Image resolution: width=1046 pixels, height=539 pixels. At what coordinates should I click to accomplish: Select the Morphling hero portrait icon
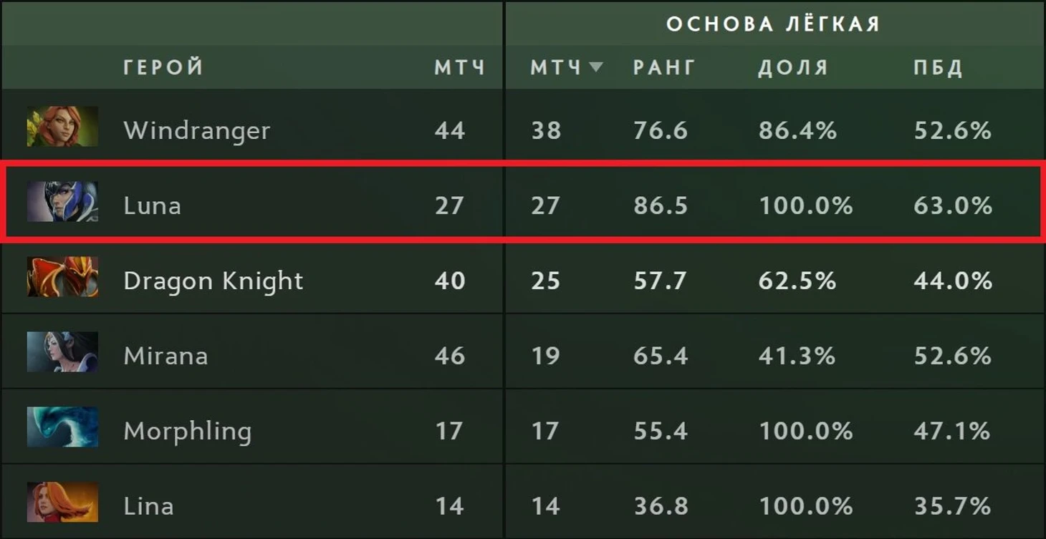click(x=62, y=427)
